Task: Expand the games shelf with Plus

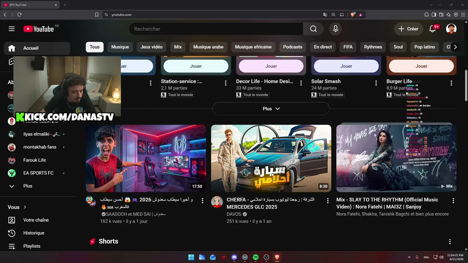Action: tap(271, 108)
